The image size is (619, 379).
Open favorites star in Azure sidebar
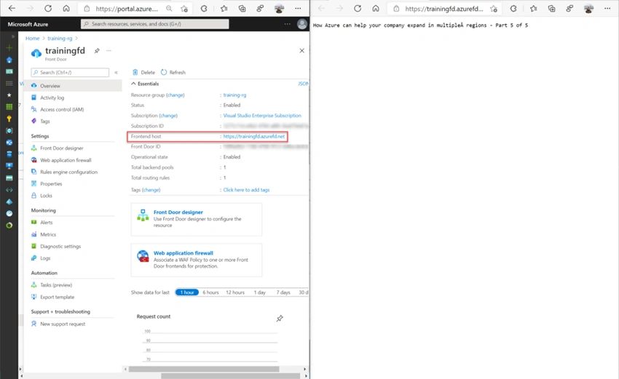9,95
